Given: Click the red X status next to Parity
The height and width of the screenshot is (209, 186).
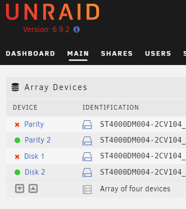Looking at the screenshot, I should (17, 124).
